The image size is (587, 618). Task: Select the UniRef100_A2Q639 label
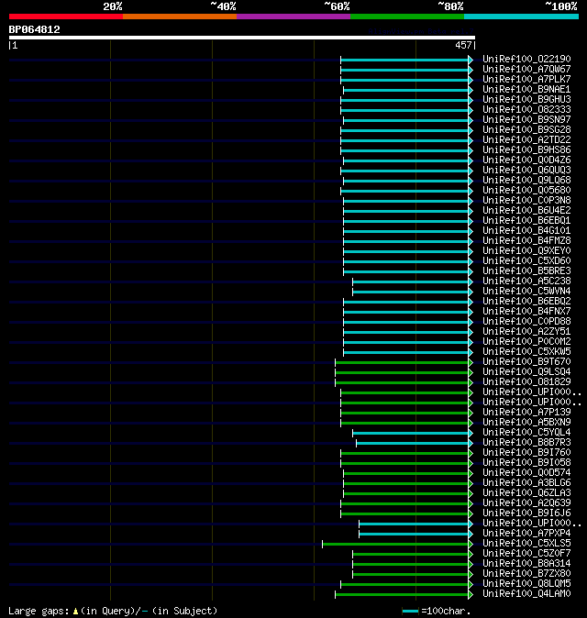pos(526,503)
